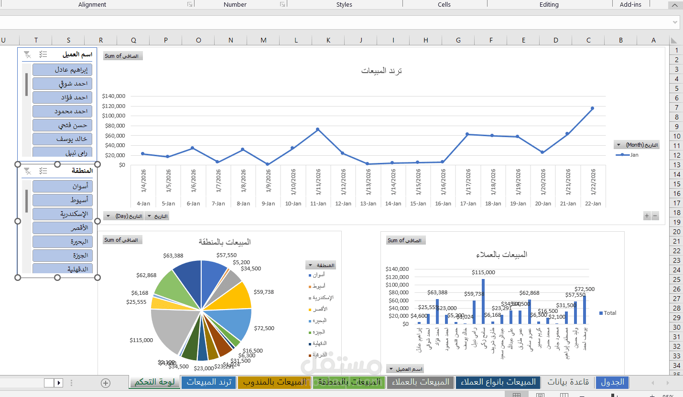Open the المنطقة field dropdown on the pie chart

[320, 265]
